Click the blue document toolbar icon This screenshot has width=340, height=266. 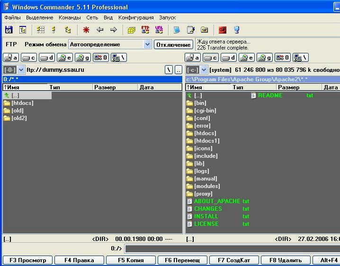[x=177, y=30]
